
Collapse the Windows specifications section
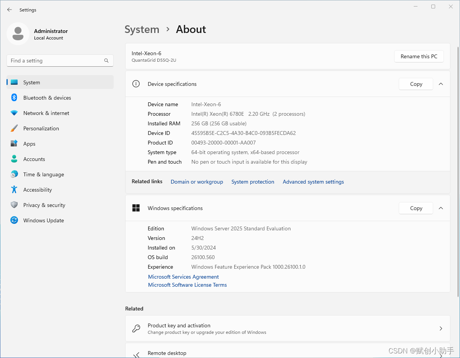(441, 208)
